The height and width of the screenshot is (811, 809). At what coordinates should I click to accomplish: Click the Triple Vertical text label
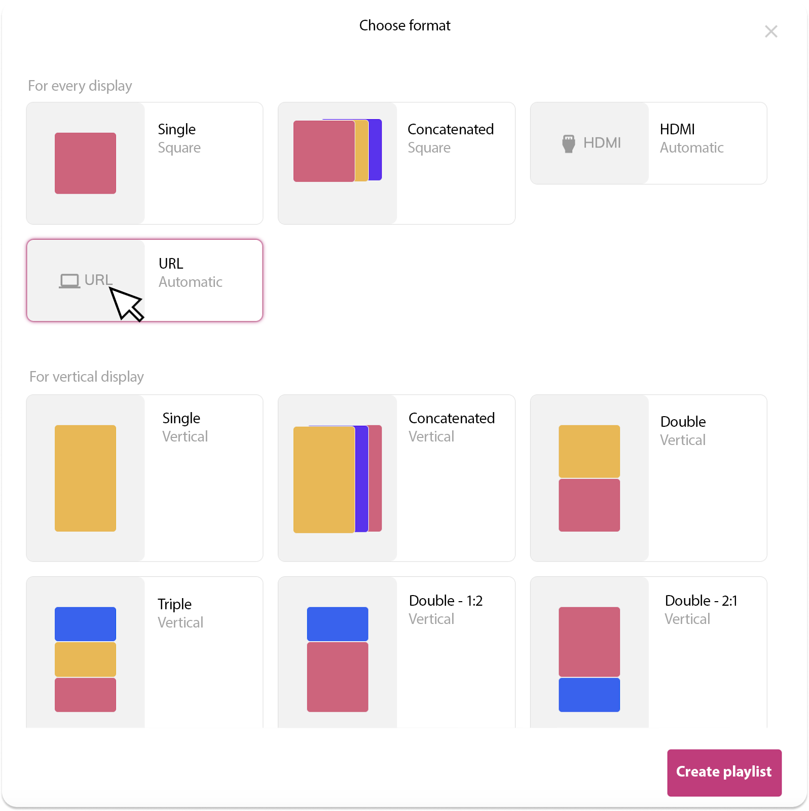(180, 613)
